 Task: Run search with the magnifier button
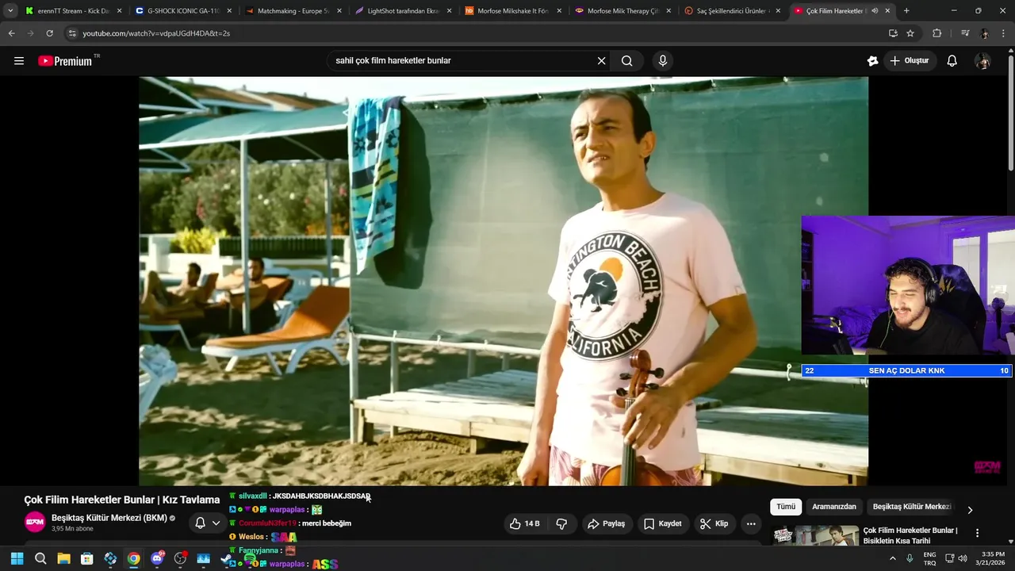coord(627,61)
